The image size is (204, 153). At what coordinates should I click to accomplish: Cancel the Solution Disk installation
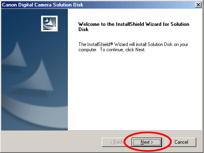(x=181, y=142)
